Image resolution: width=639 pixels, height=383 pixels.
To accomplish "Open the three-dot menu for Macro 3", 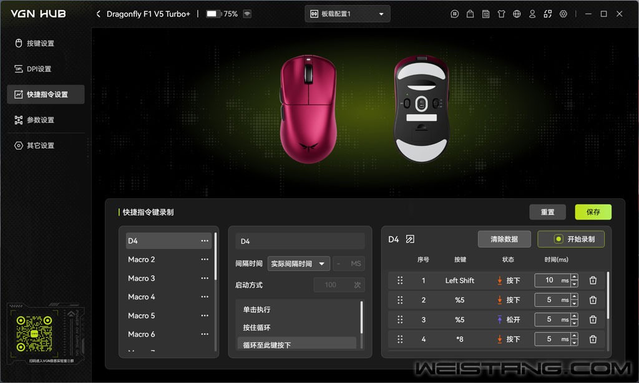I will pyautogui.click(x=205, y=278).
